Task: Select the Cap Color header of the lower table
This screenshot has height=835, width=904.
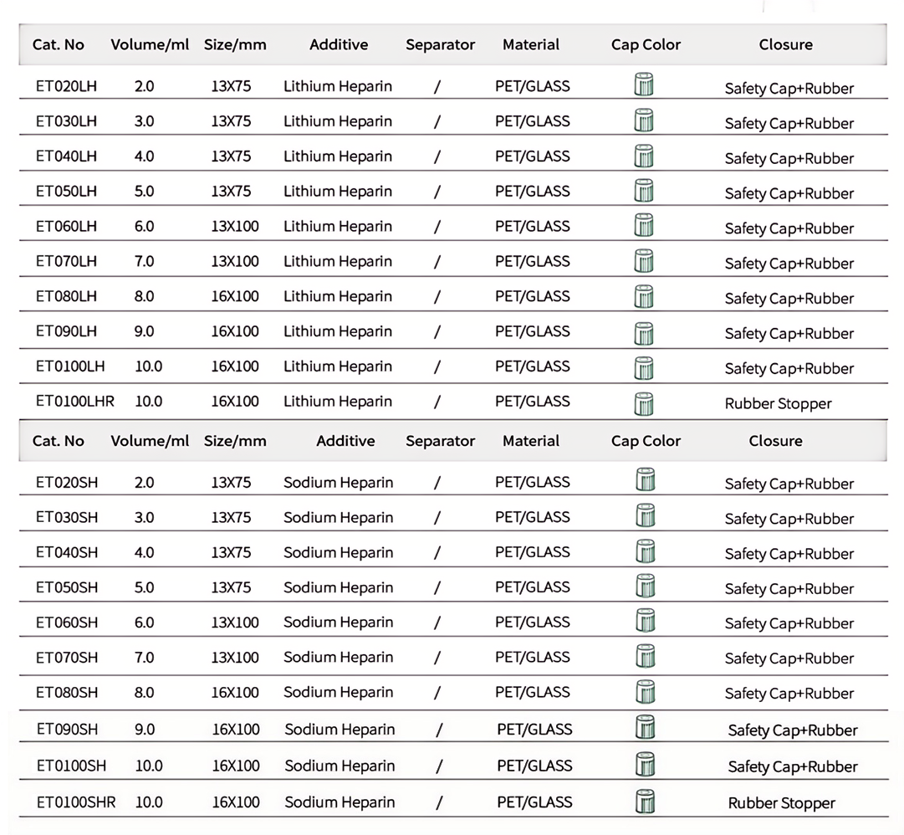Action: point(646,441)
